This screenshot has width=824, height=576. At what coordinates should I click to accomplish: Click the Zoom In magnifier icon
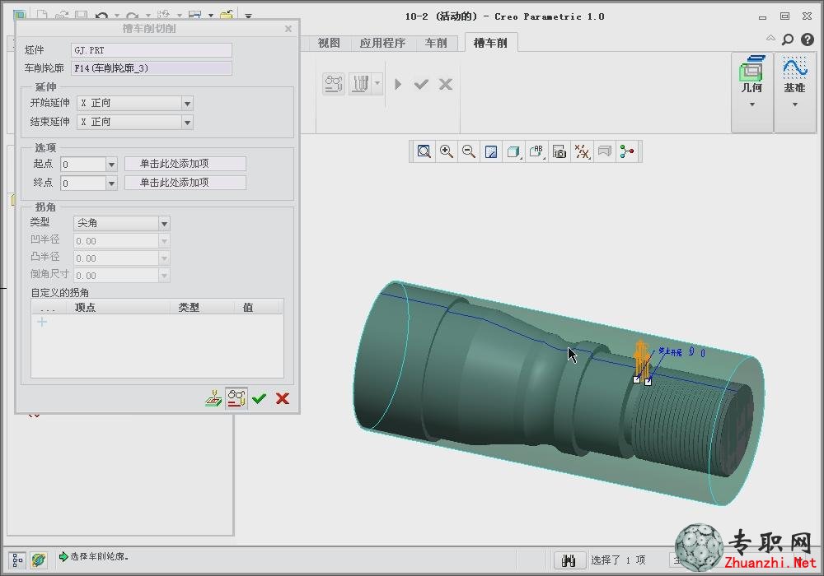447,151
